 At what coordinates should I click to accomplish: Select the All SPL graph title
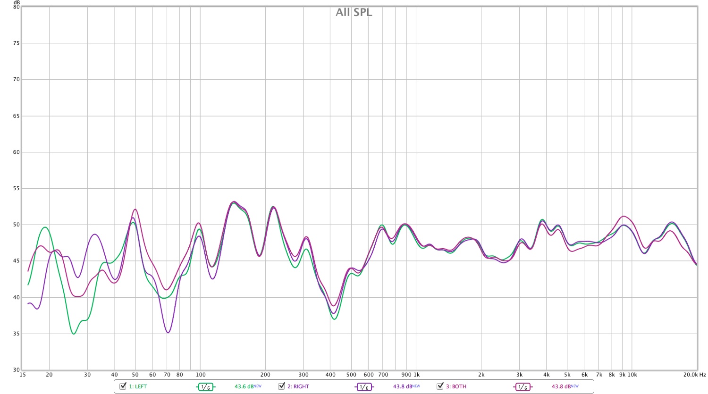(353, 12)
